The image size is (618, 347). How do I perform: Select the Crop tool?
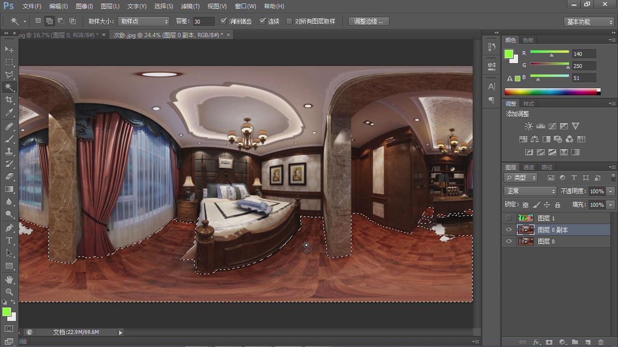coord(9,100)
